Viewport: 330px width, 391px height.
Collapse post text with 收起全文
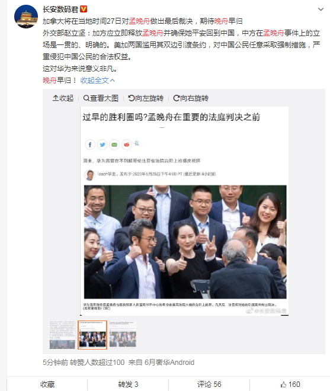[98, 81]
